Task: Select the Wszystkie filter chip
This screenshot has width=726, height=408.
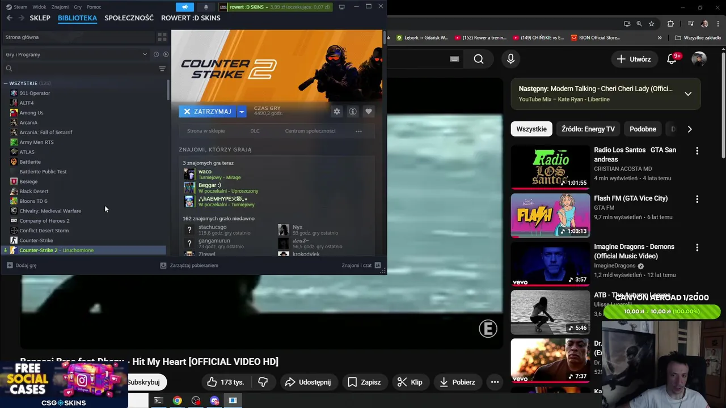Action: 531,129
